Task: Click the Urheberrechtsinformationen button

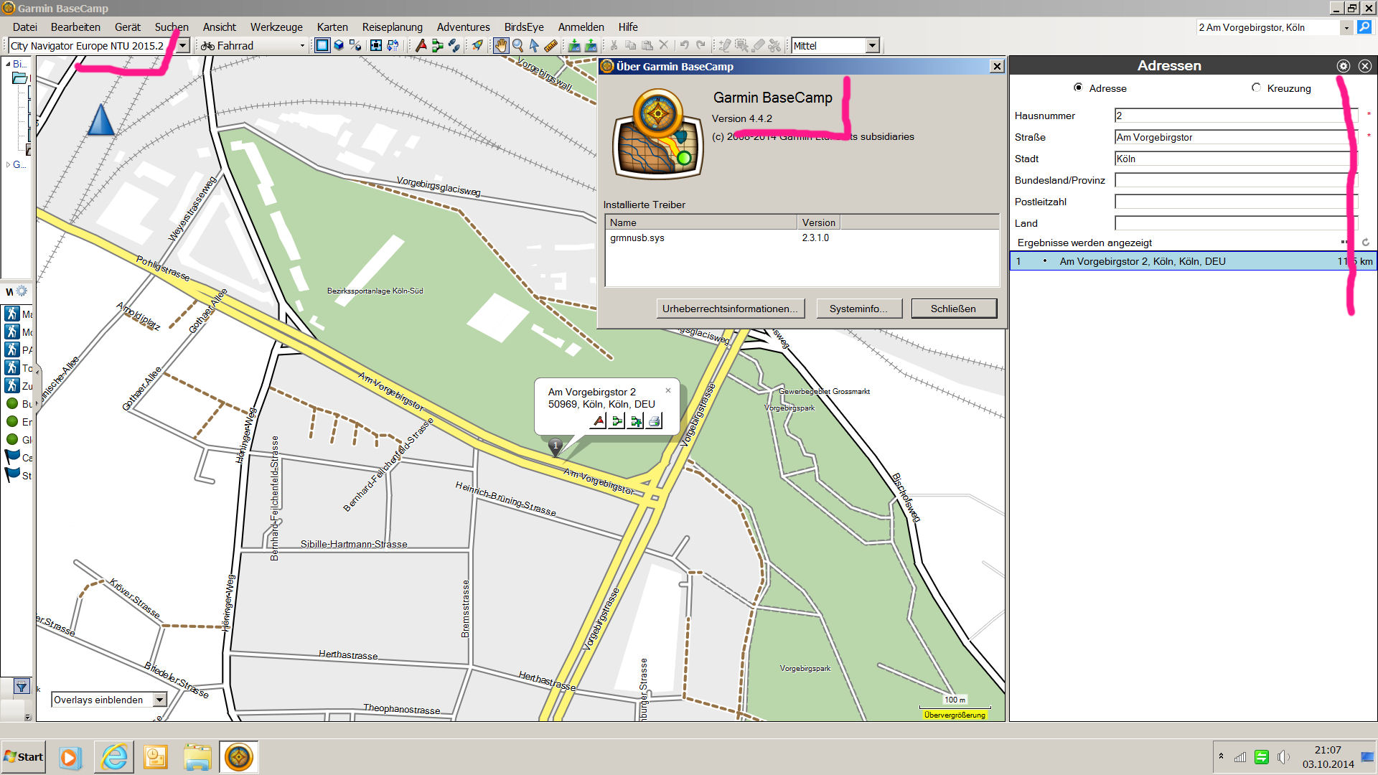Action: point(730,309)
